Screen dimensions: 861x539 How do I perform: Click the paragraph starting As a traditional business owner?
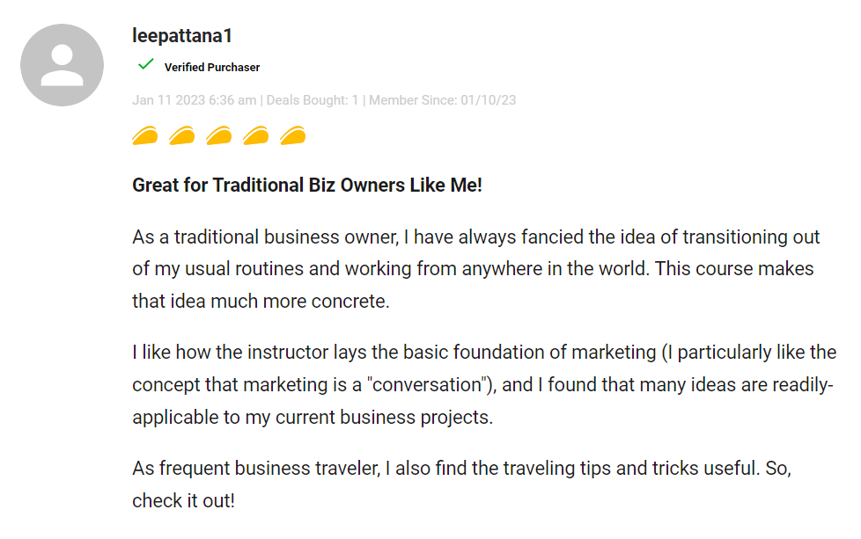(476, 269)
